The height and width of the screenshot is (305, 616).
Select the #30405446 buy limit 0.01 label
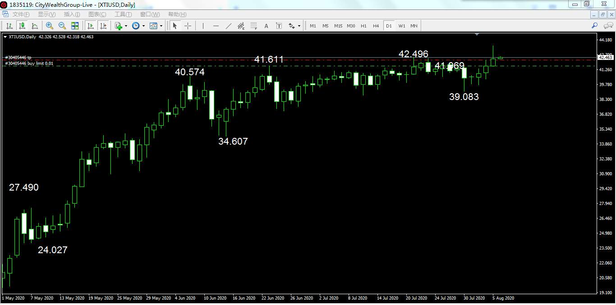tap(29, 64)
